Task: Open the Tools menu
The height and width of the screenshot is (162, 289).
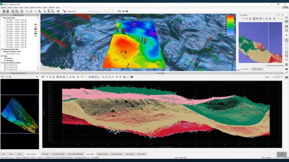Action: 27,8
